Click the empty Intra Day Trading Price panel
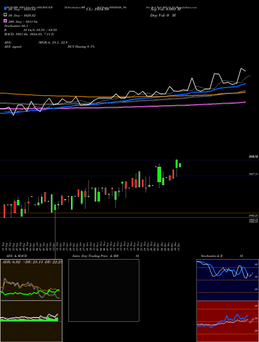Viewport: 259px width, 342px height. click(104, 290)
